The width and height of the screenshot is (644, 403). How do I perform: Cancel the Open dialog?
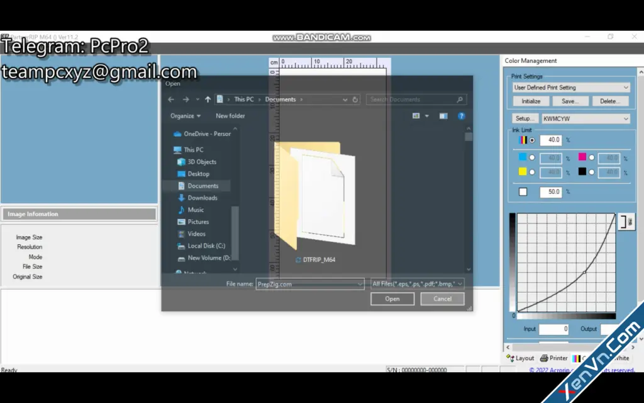click(442, 299)
